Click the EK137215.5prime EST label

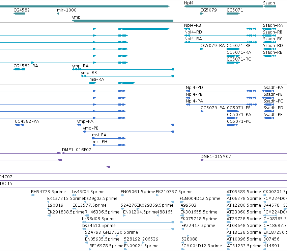tap(65, 199)
